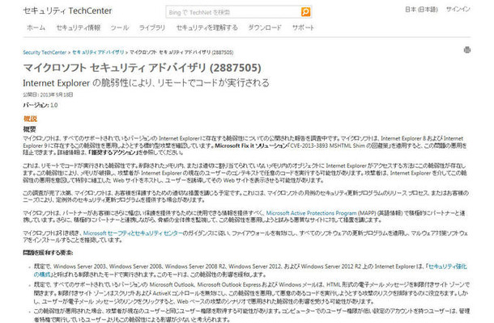Click the CVE-2013-3893 MSHTML Shim の回避策 link
This screenshot has width=494, height=323.
click(x=341, y=145)
